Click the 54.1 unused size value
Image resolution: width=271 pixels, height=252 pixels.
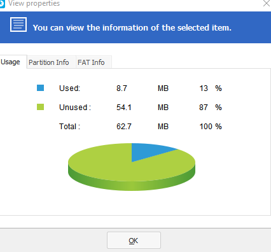click(x=124, y=108)
